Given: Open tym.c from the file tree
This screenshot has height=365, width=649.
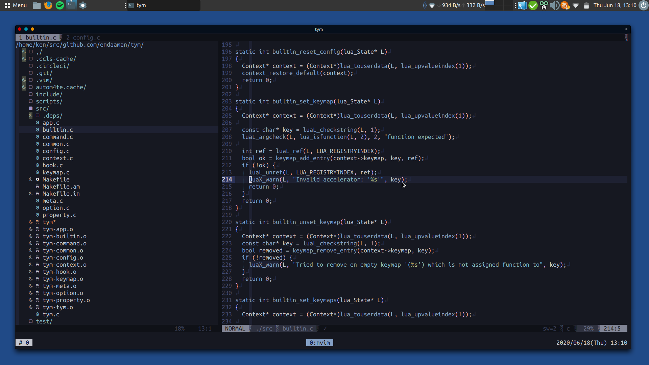Looking at the screenshot, I should 51,314.
